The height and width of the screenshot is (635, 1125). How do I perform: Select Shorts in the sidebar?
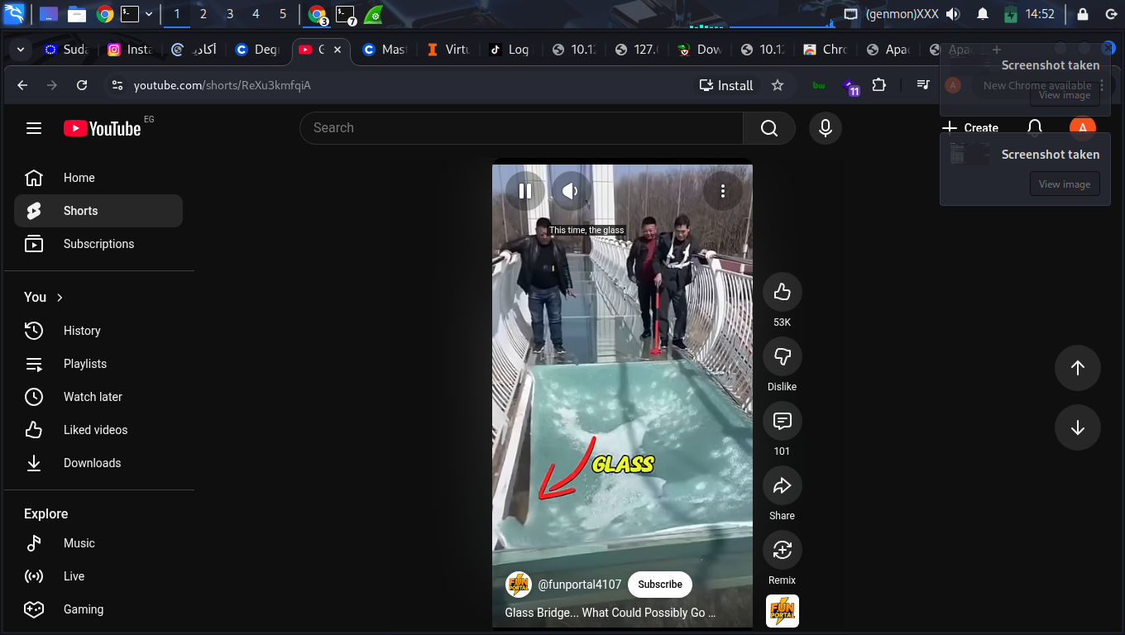(98, 211)
